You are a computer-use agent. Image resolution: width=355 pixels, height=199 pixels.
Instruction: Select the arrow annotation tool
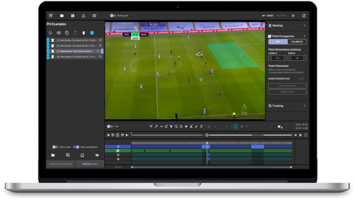pos(156,126)
